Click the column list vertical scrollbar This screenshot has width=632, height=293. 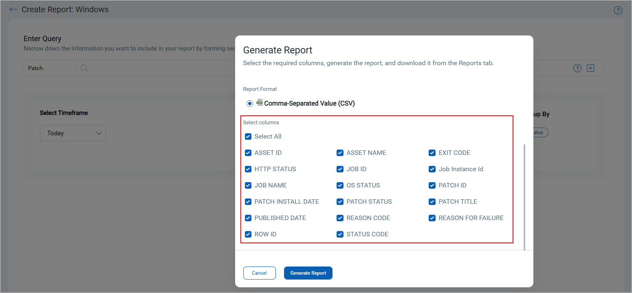click(x=524, y=196)
